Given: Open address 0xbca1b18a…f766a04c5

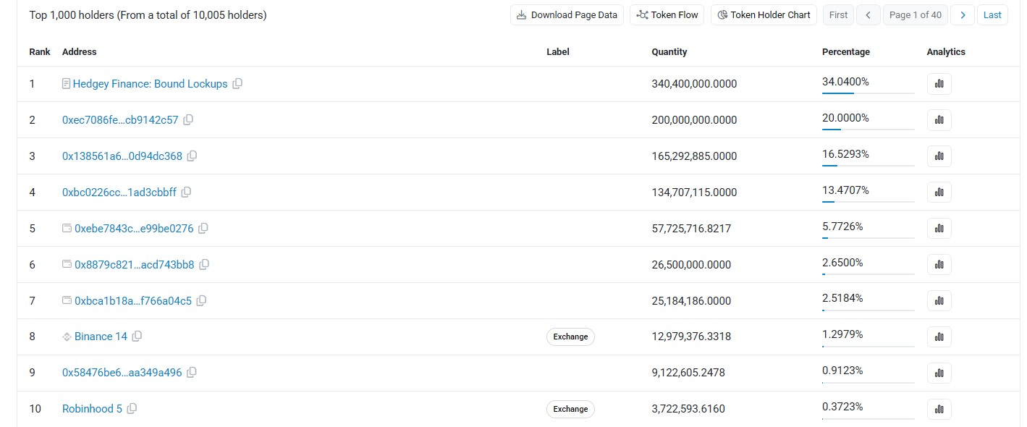Looking at the screenshot, I should 133,301.
